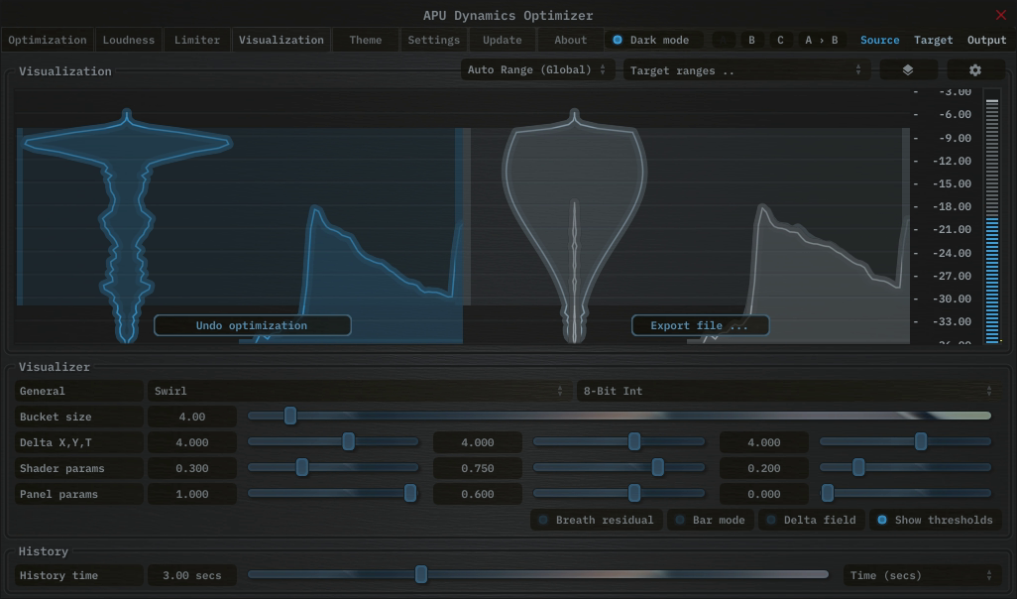The image size is (1017, 599).
Task: Click the layers stack icon button
Action: coord(907,70)
